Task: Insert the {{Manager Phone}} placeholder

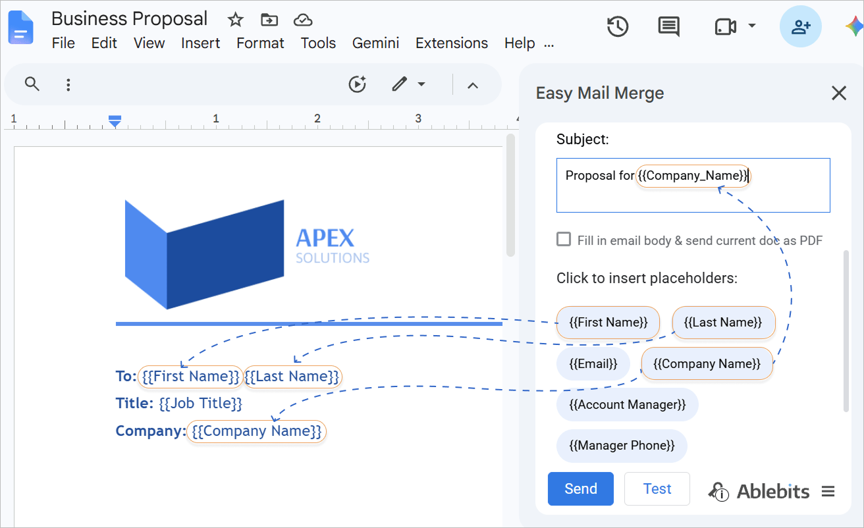Action: (x=622, y=446)
